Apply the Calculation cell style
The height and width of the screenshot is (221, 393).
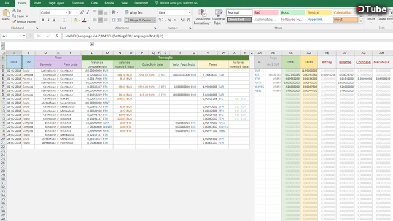pos(346,12)
